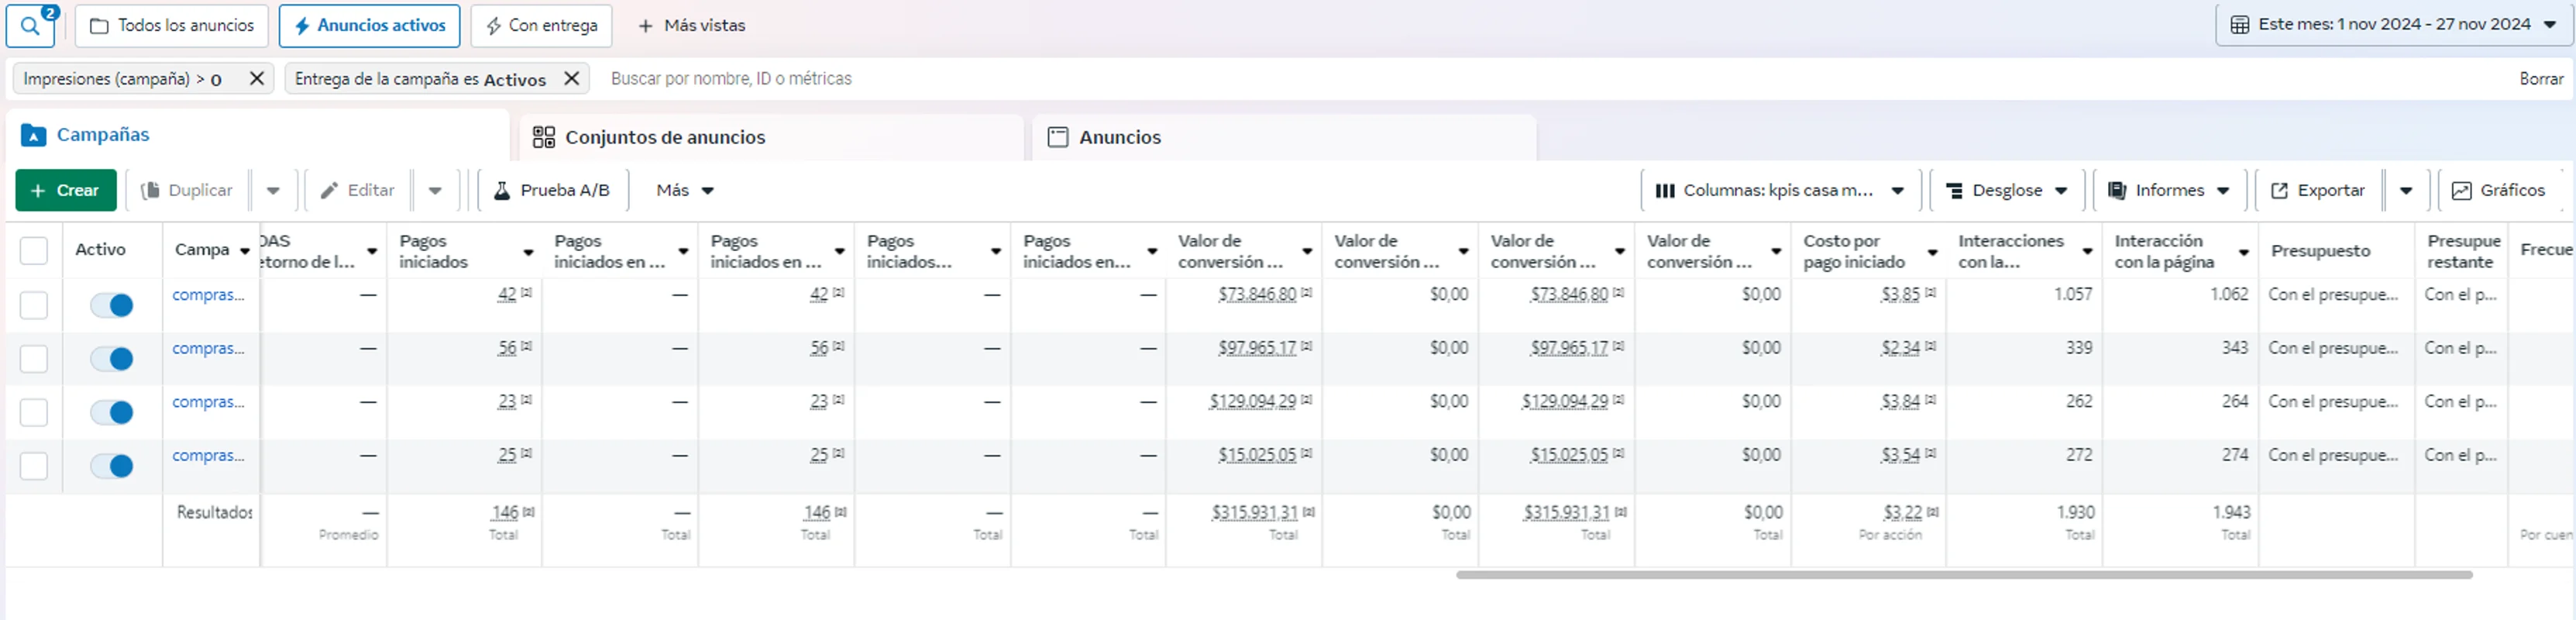Check the second campaign row checkbox
The image size is (2576, 620).
[x=34, y=358]
